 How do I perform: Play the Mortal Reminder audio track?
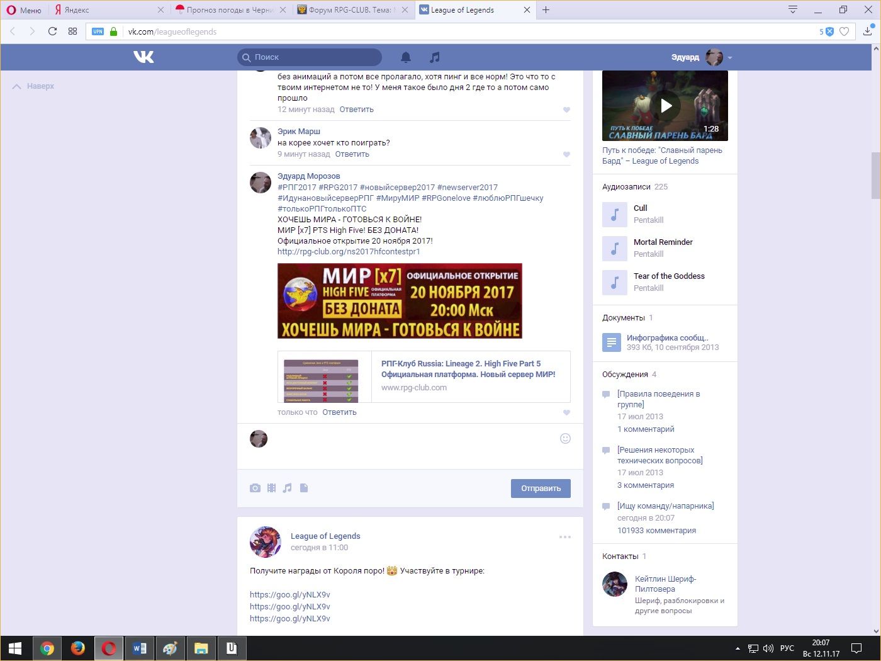point(615,248)
